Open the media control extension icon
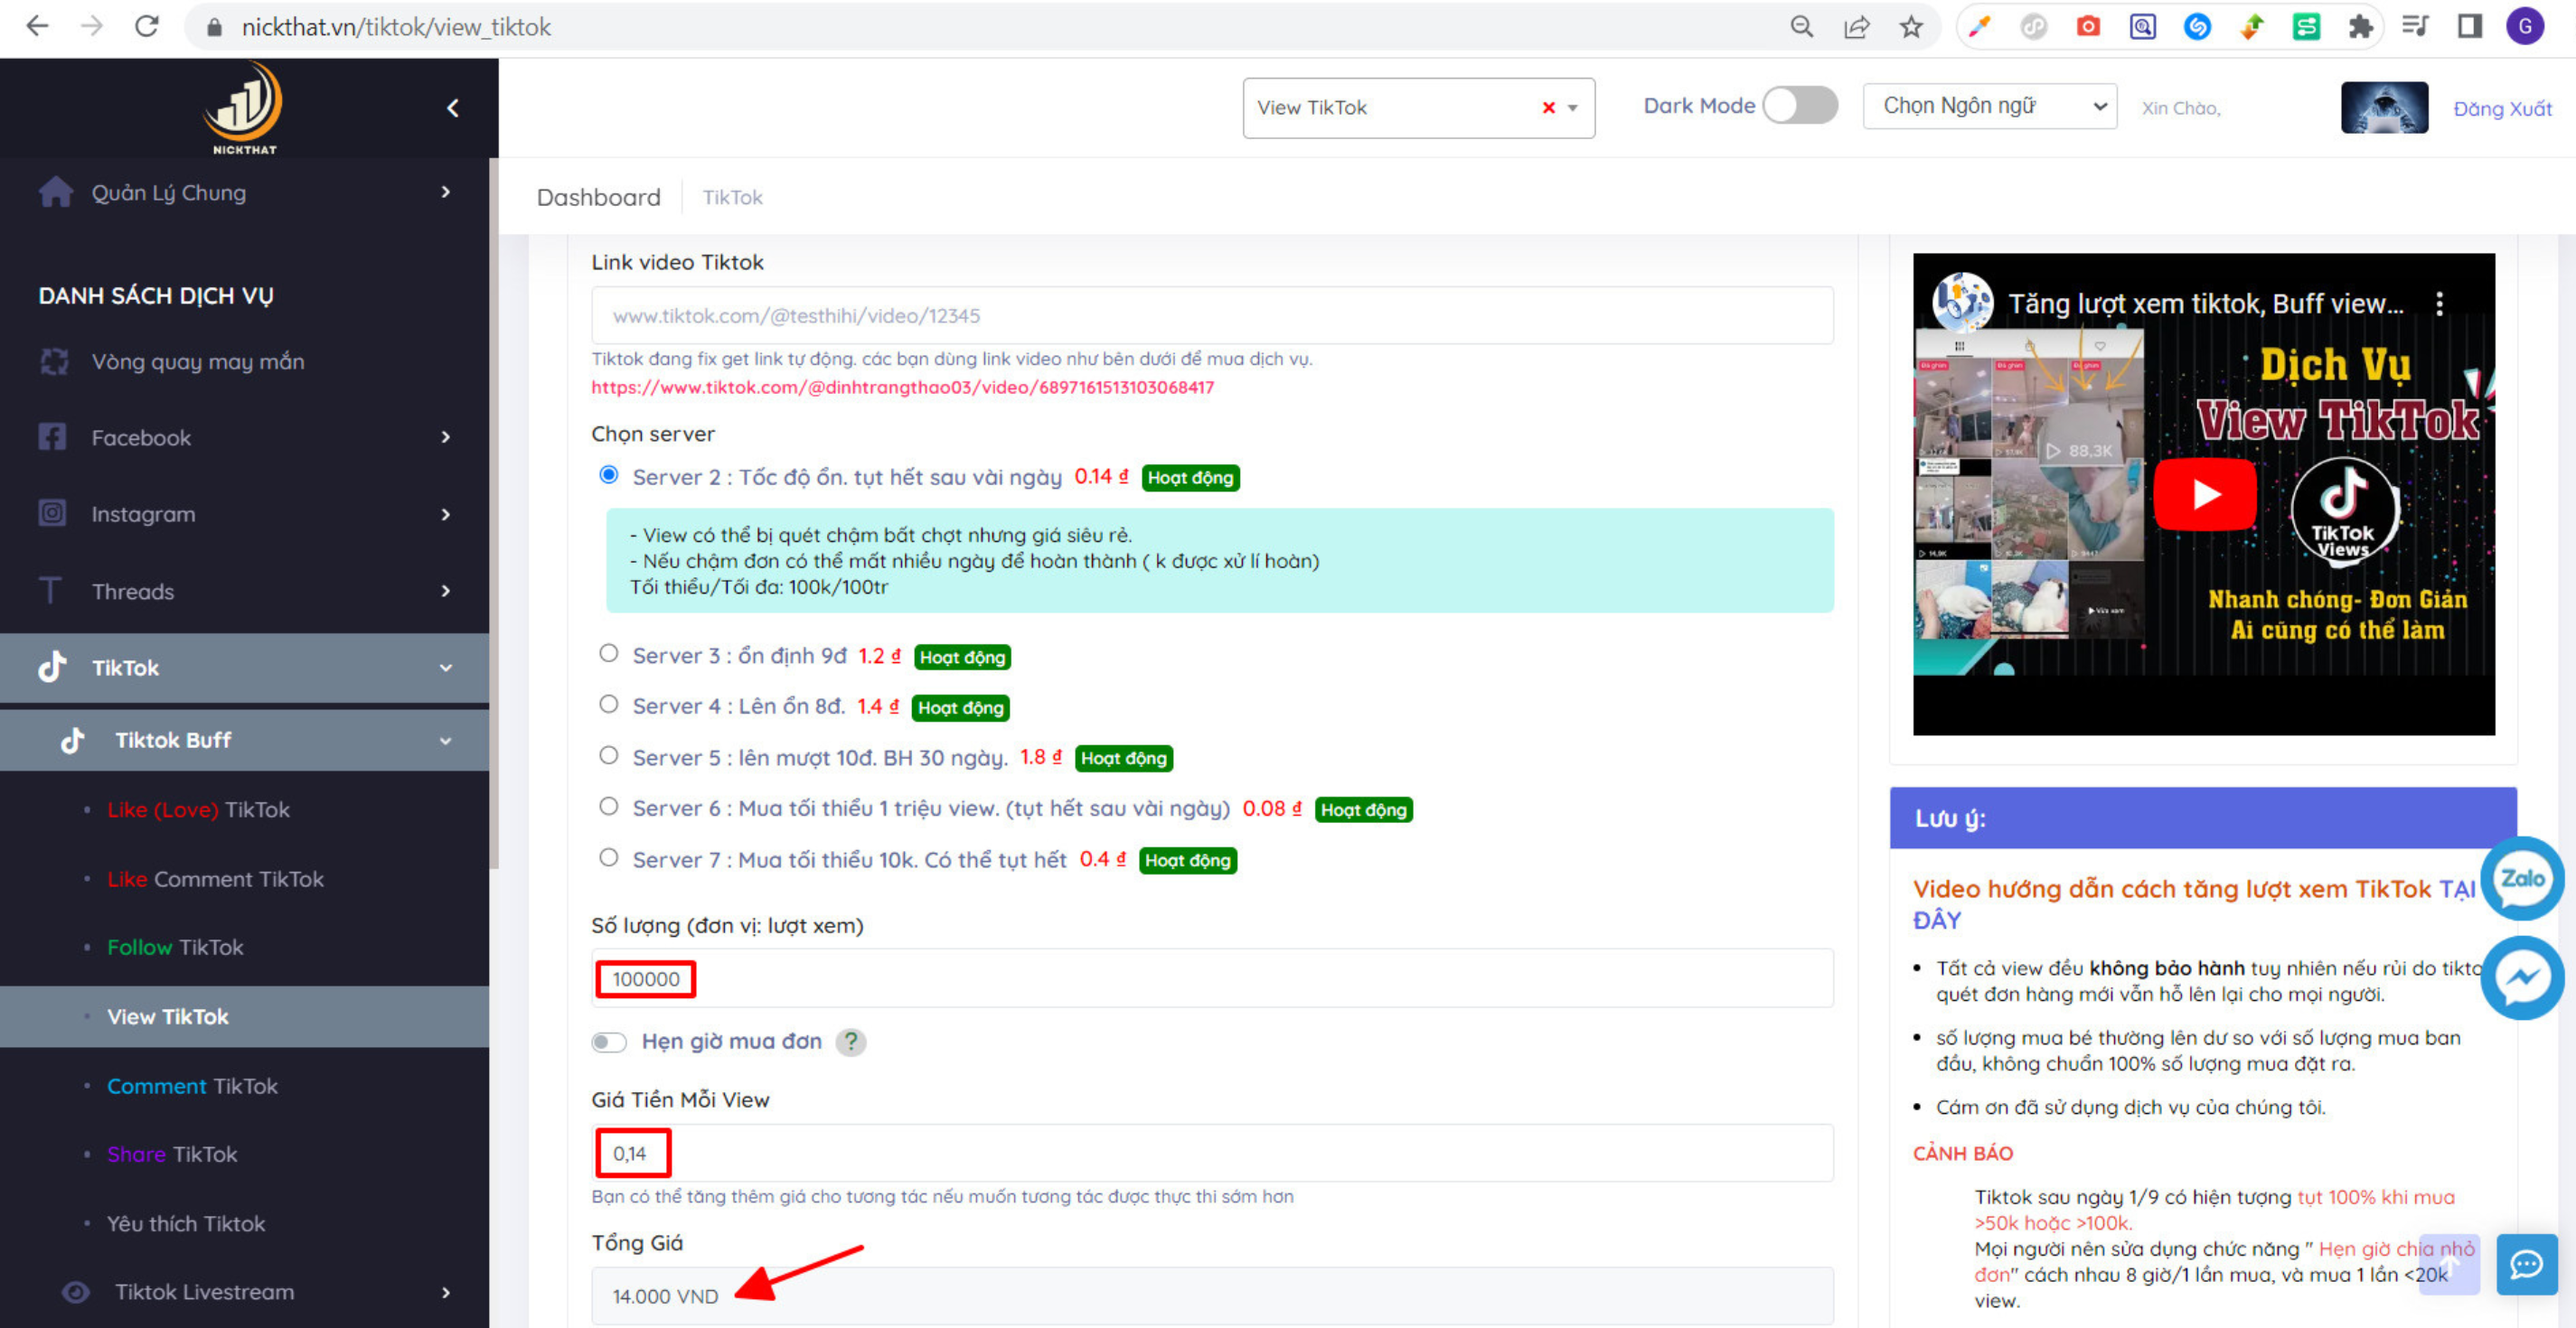2576x1328 pixels. (2415, 27)
